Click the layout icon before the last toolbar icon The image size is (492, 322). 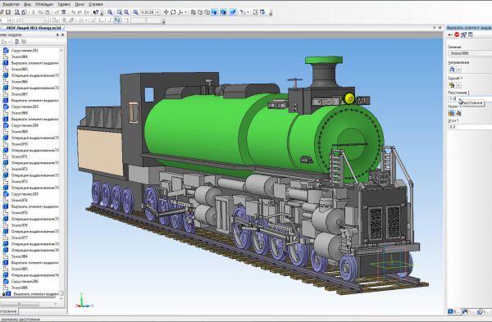[255, 12]
